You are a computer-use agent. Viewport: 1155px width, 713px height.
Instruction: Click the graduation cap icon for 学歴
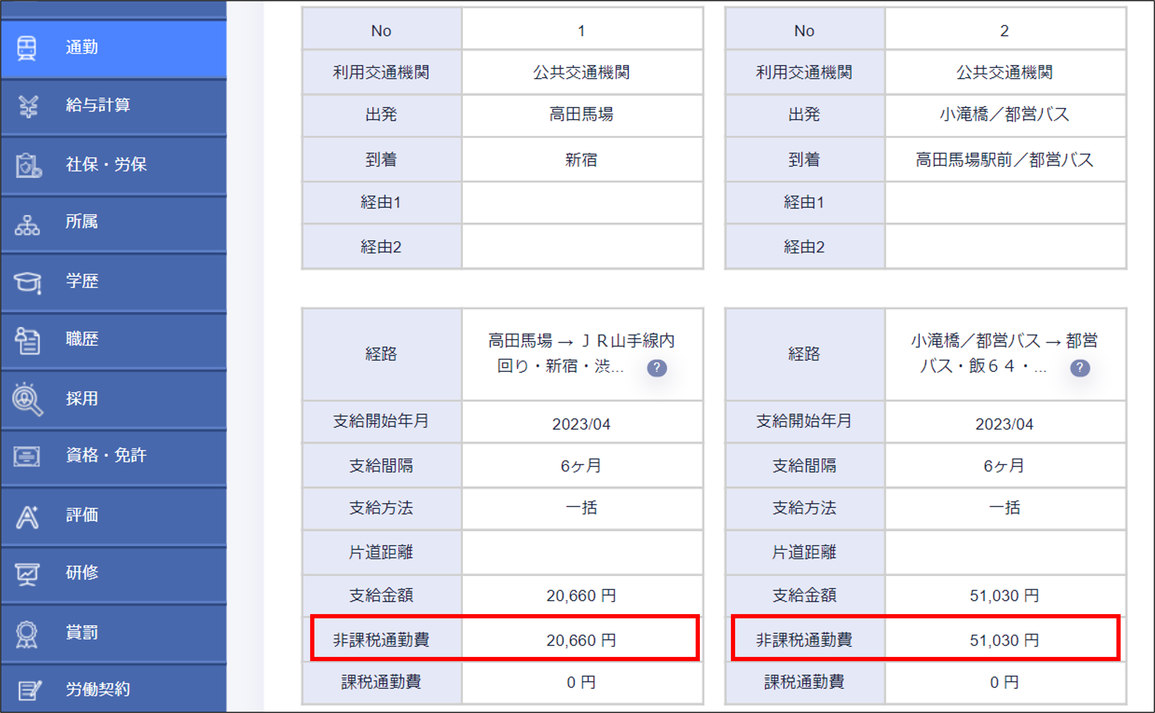point(27,282)
